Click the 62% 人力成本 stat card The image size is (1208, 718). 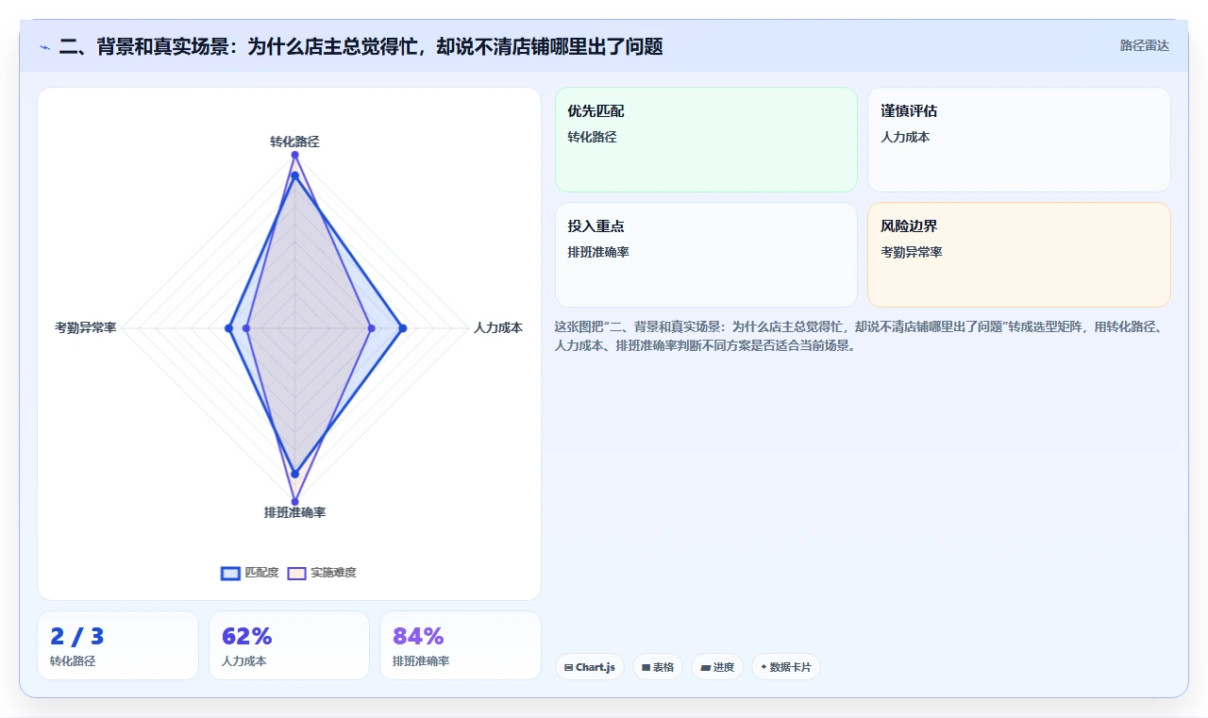(x=289, y=645)
